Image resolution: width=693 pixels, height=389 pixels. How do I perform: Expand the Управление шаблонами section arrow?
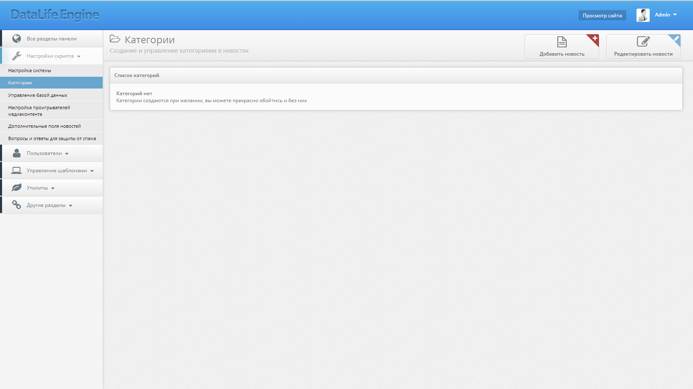pos(92,171)
